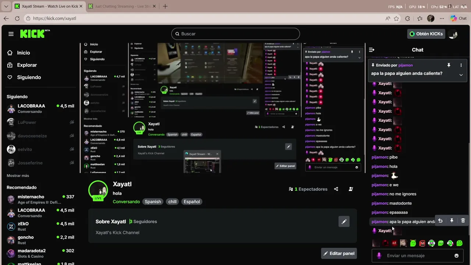Open Copilot Chat in the browser
This screenshot has height=265, width=471.
[458, 18]
